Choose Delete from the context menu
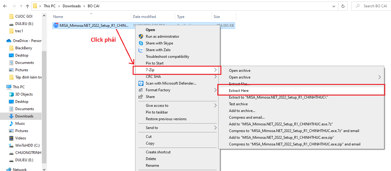Image resolution: width=391 pixels, height=171 pixels. [x=151, y=159]
